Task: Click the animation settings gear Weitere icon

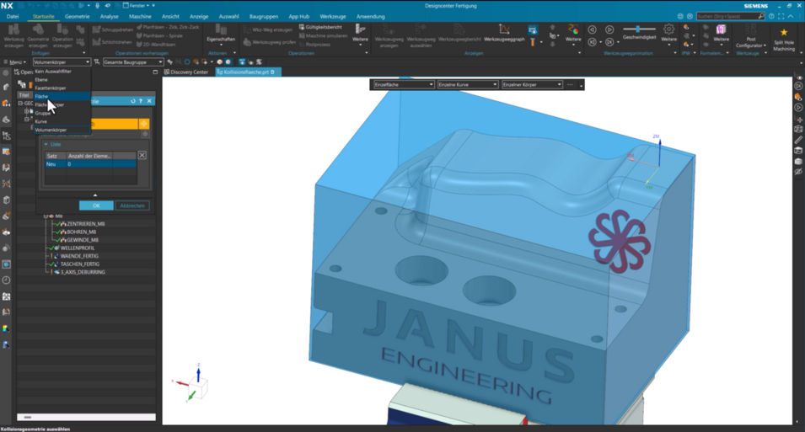Action: [668, 29]
